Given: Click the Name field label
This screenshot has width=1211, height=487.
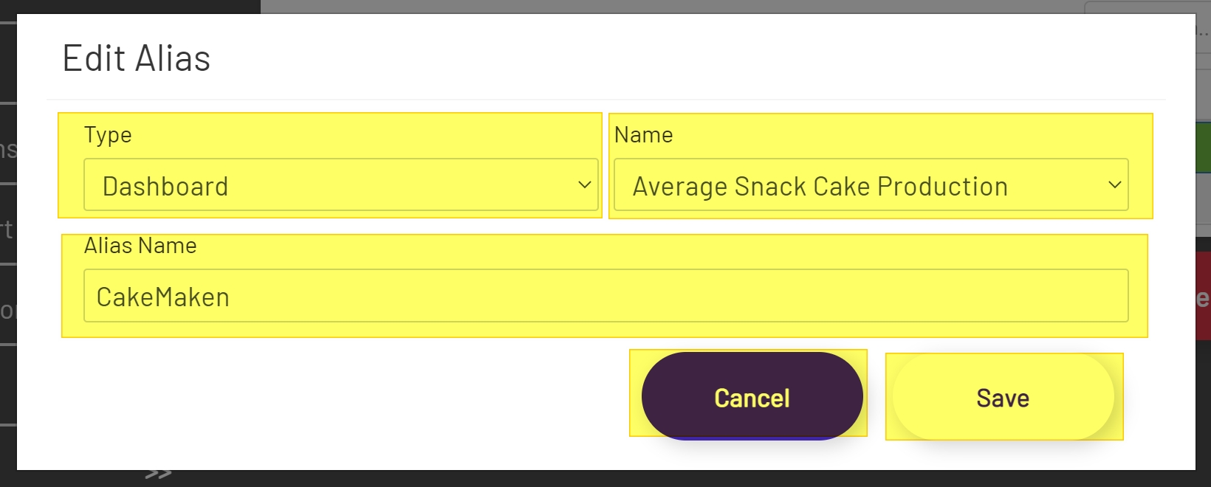Looking at the screenshot, I should [x=643, y=135].
